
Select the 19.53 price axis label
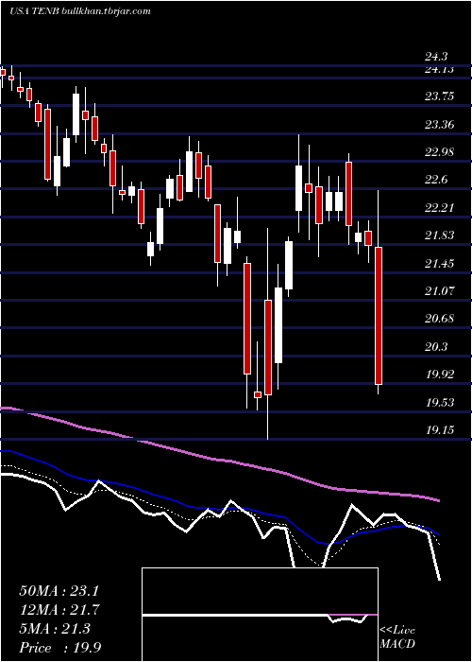click(x=440, y=403)
